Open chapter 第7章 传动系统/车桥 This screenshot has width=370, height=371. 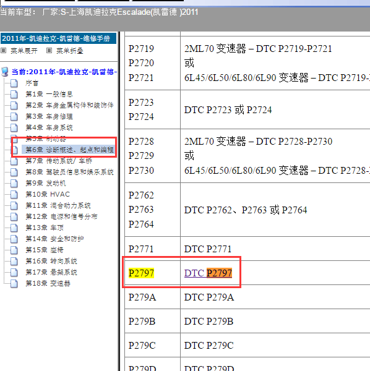click(x=59, y=161)
